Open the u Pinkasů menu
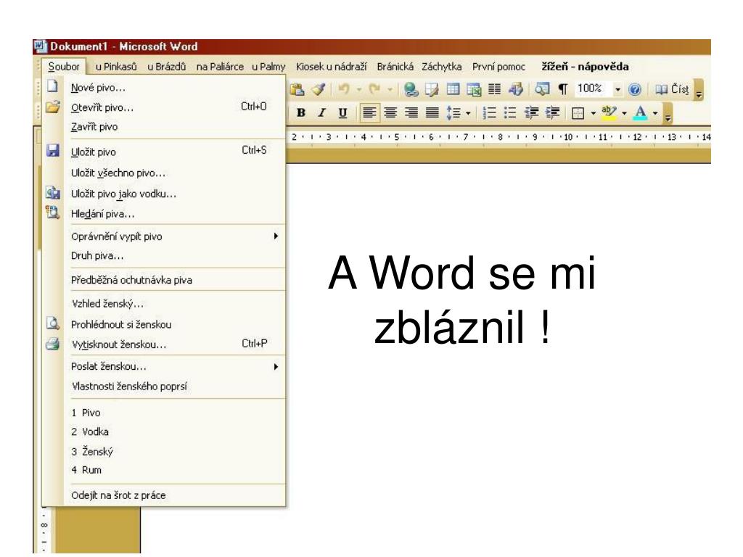 (x=116, y=67)
